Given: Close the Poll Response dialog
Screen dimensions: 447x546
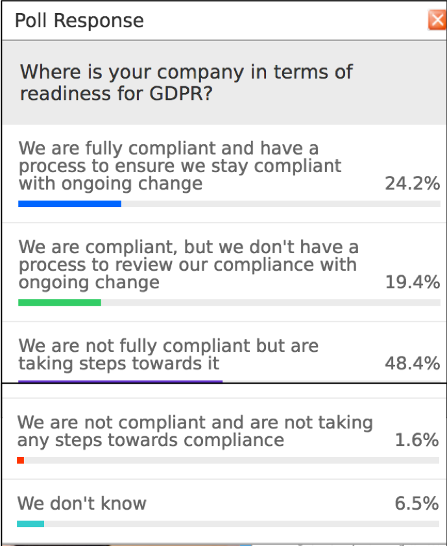Looking at the screenshot, I should coord(437,20).
